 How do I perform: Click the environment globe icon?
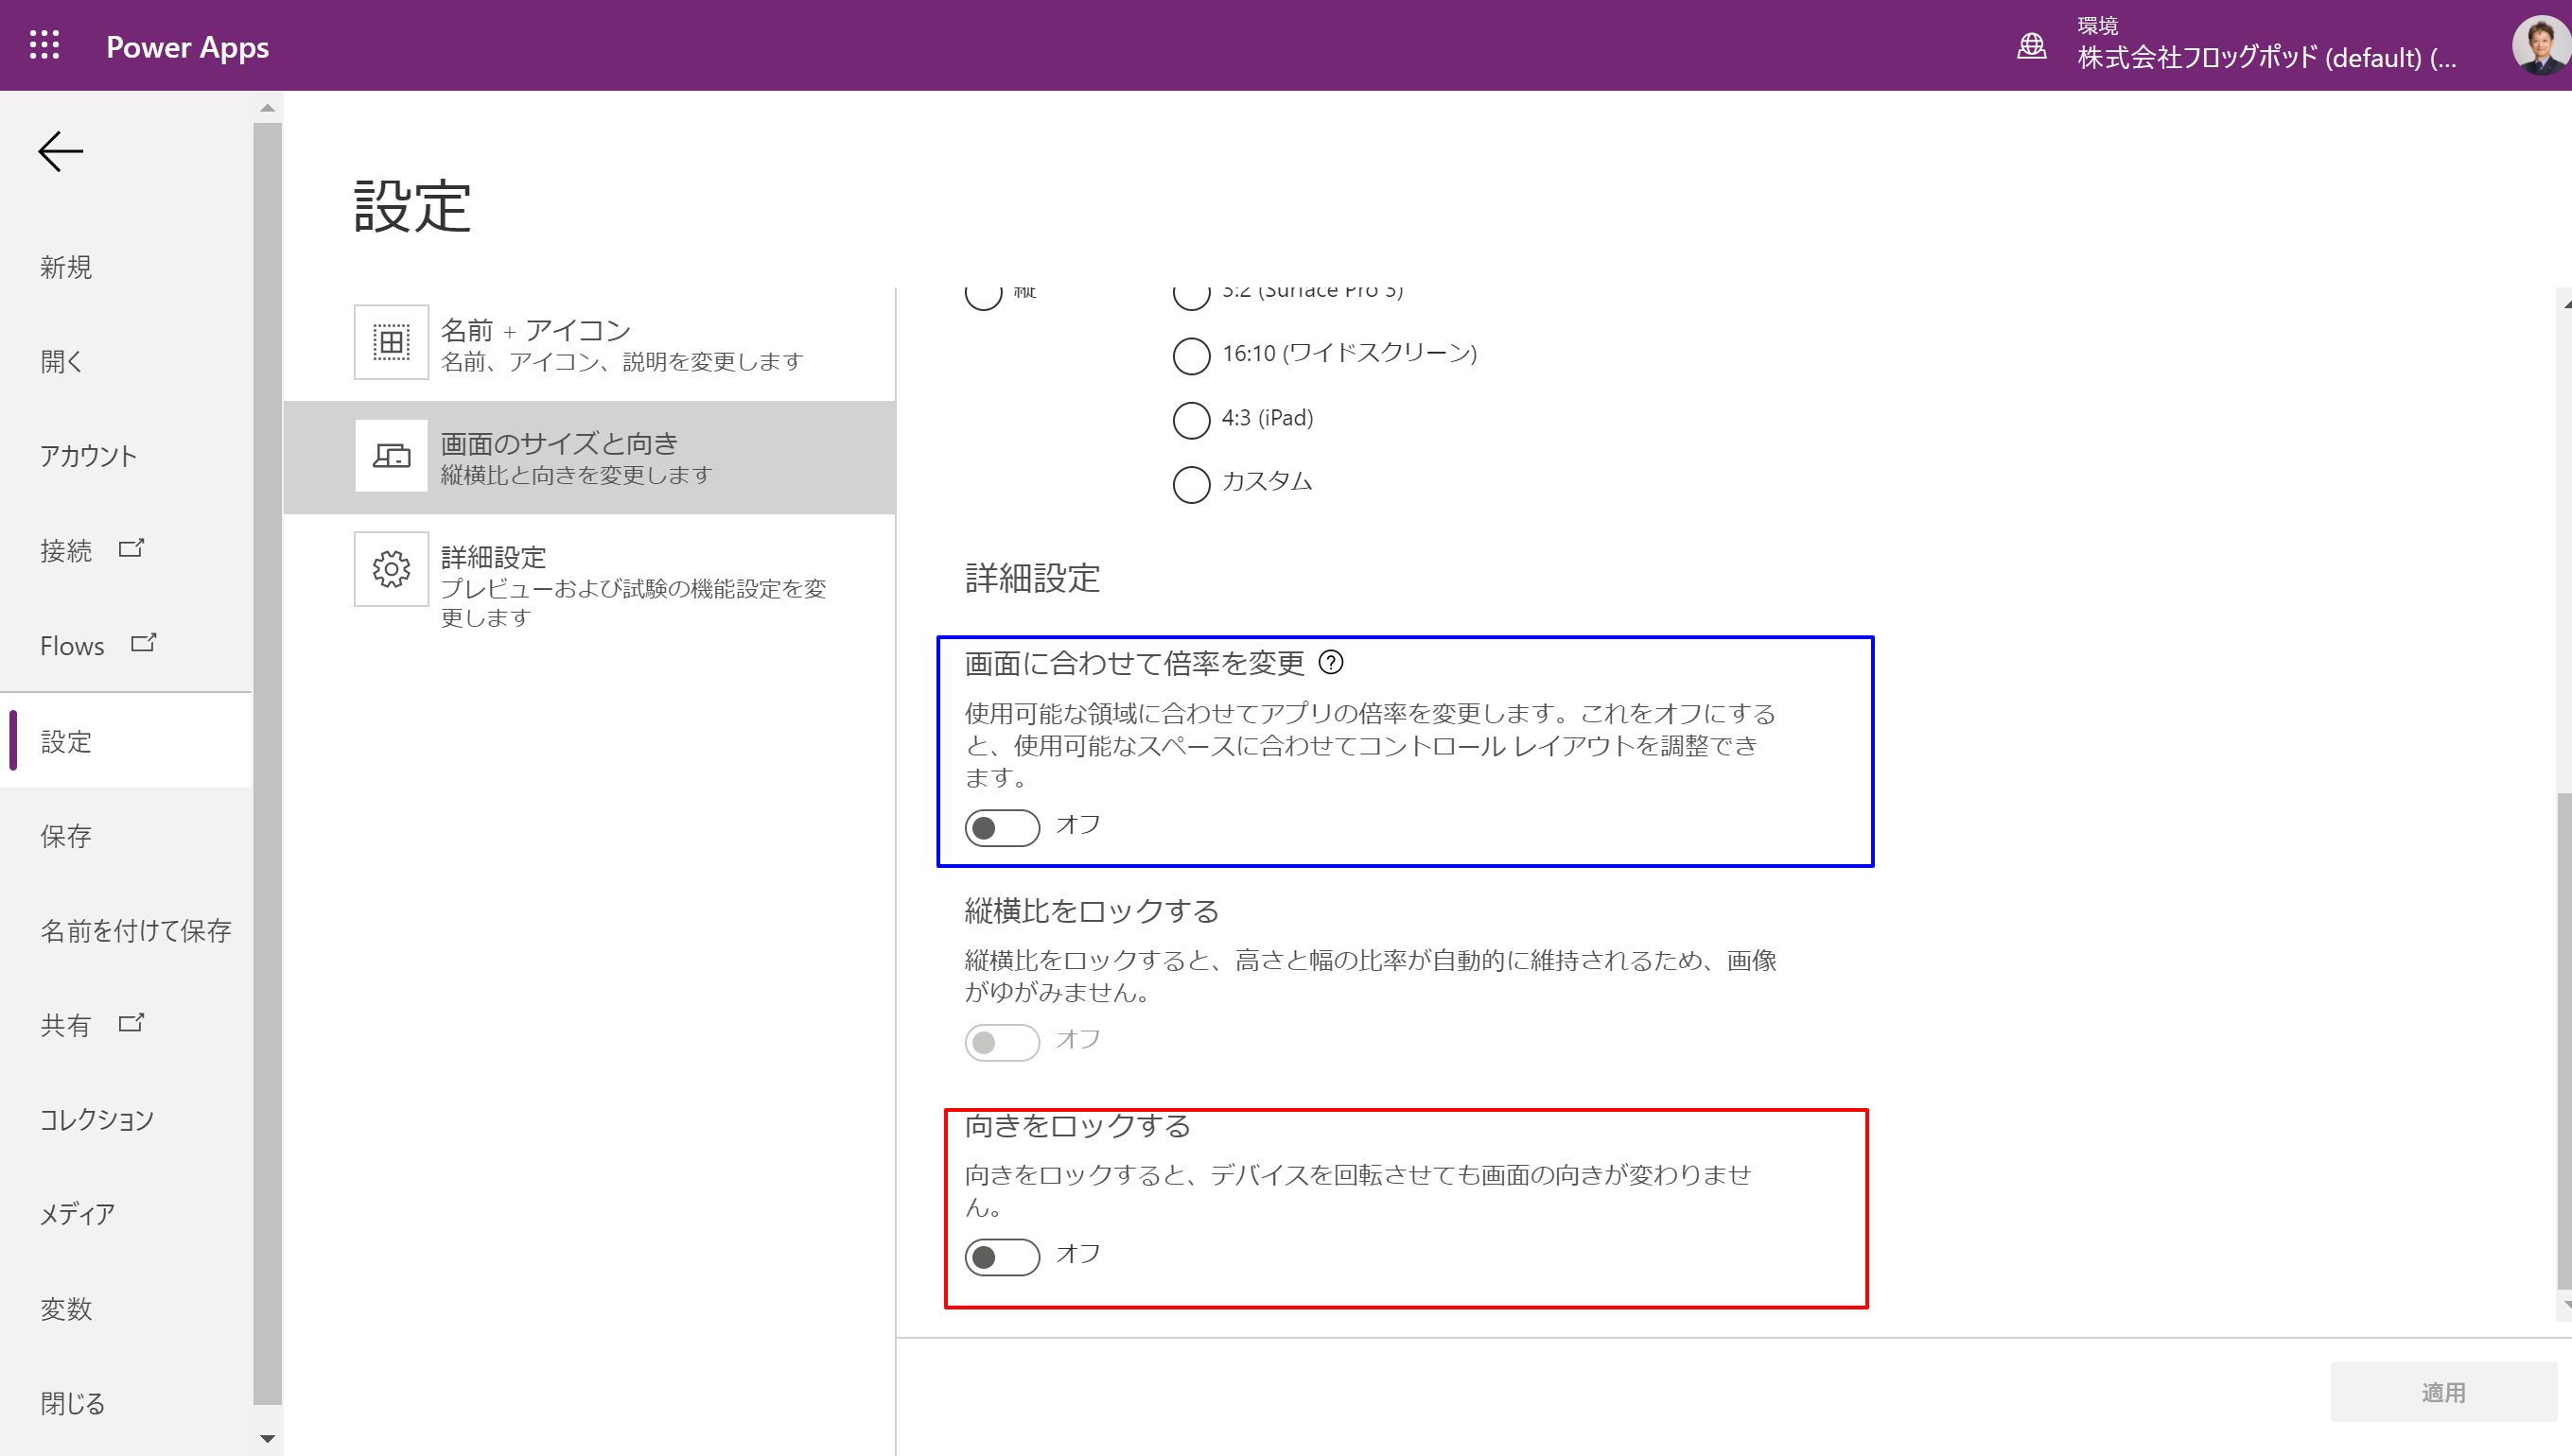(2031, 46)
